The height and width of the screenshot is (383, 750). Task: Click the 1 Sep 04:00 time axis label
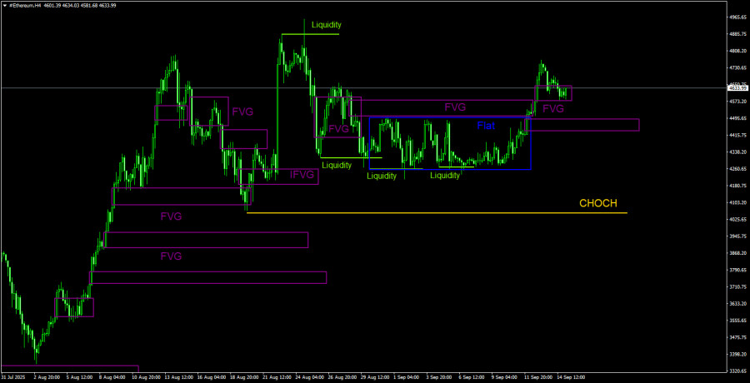[x=406, y=376]
